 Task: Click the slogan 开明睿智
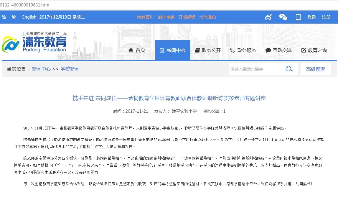187,17
